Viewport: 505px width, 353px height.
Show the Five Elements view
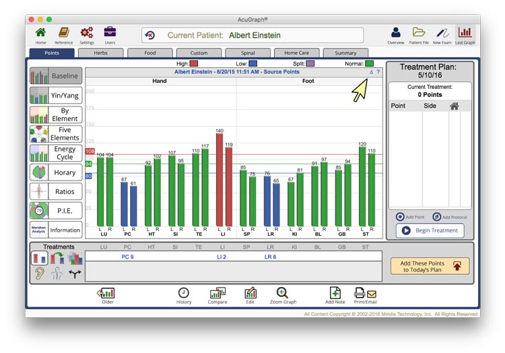[56, 133]
